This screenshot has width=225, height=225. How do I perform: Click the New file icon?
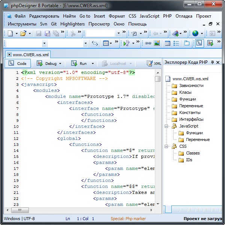pyautogui.click(x=10, y=34)
